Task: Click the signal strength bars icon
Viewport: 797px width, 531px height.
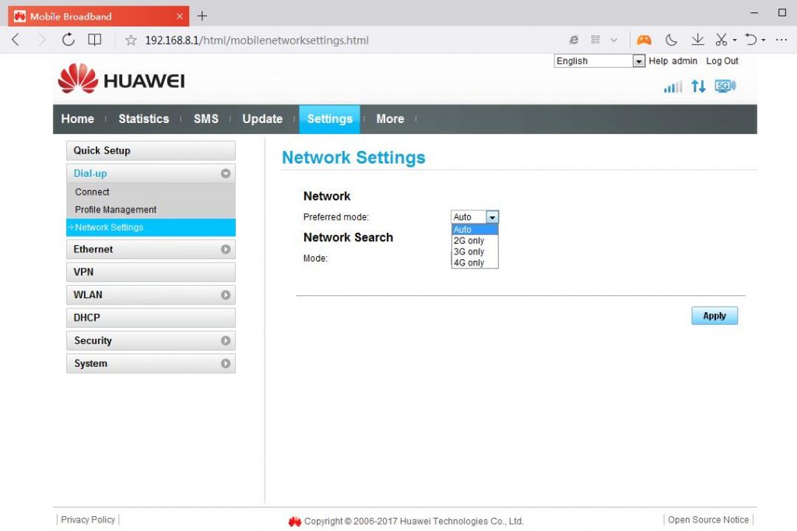Action: click(672, 86)
